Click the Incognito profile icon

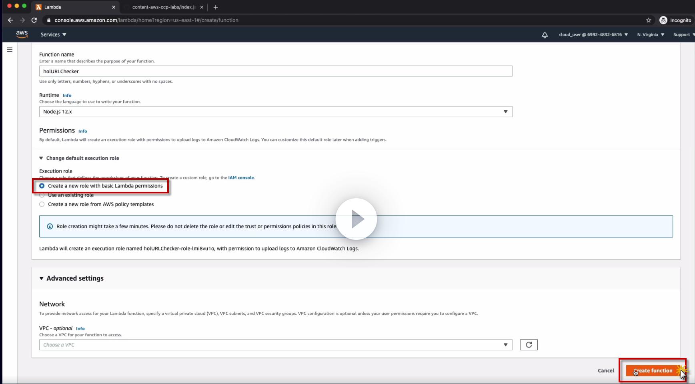663,20
